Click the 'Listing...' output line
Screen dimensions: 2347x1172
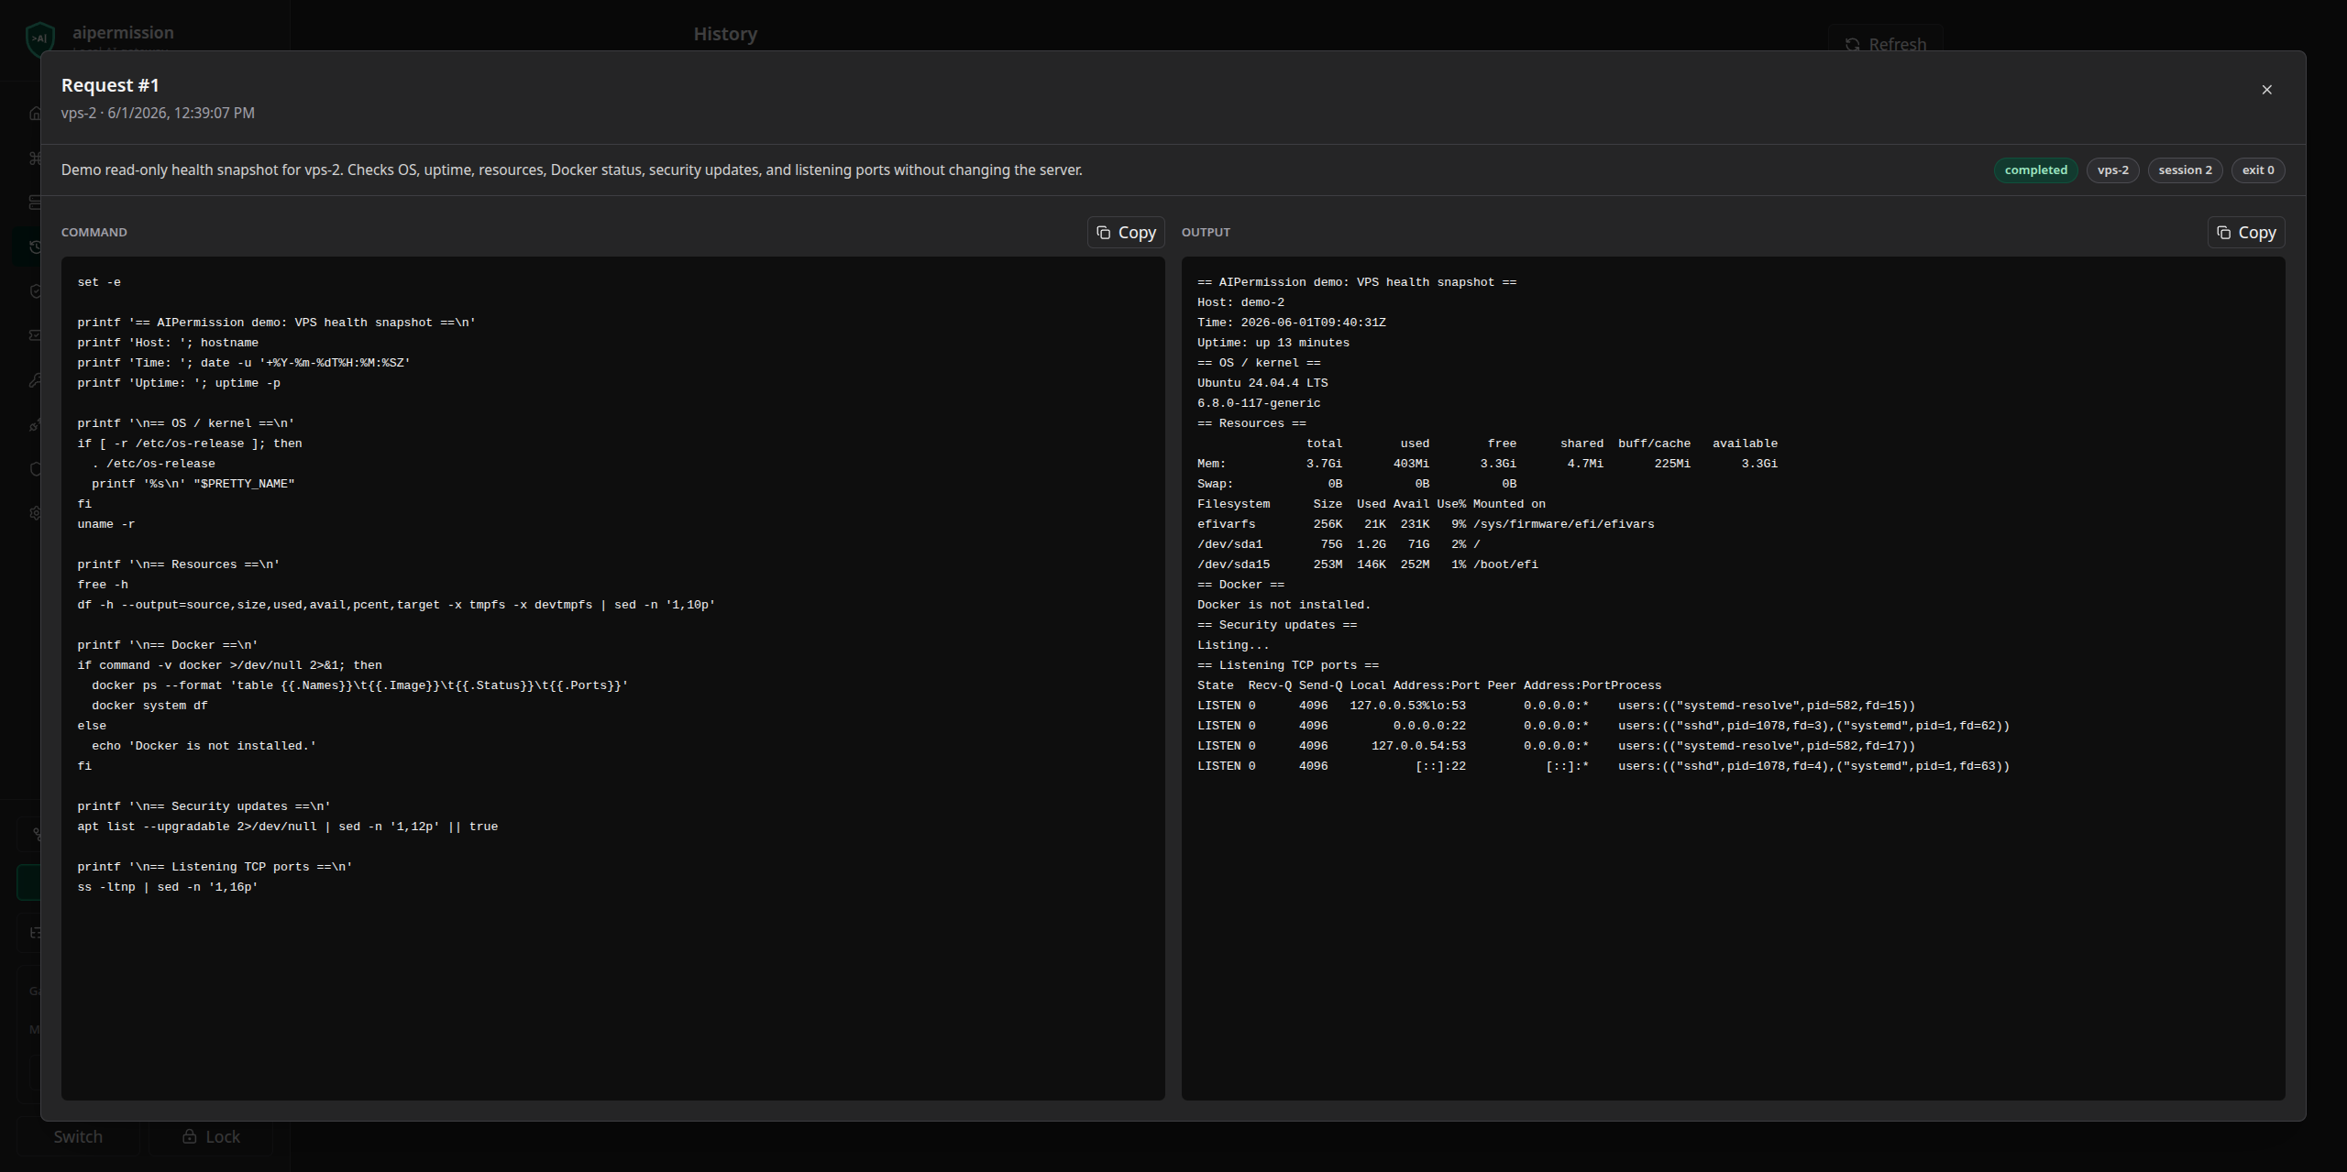tap(1233, 645)
